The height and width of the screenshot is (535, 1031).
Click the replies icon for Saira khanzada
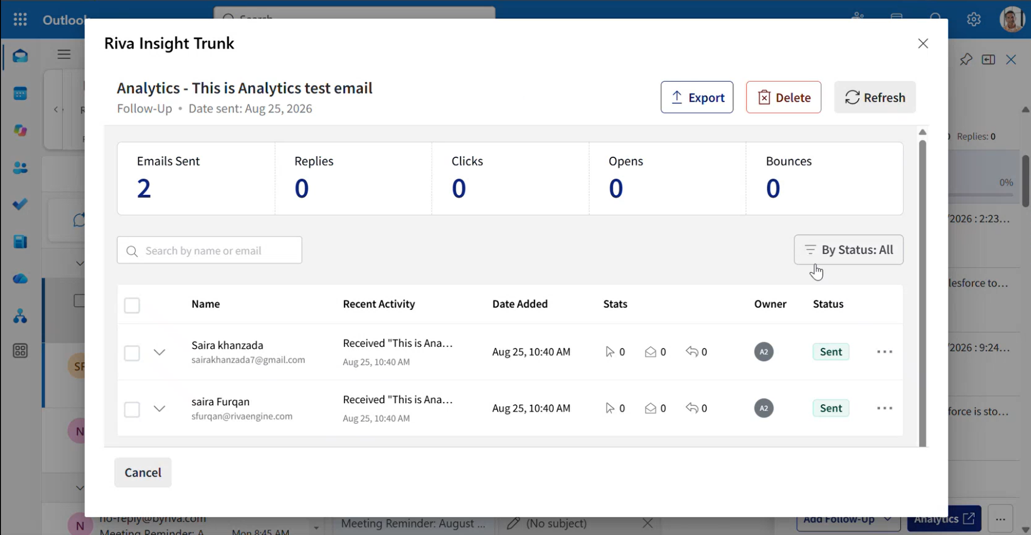(x=691, y=352)
